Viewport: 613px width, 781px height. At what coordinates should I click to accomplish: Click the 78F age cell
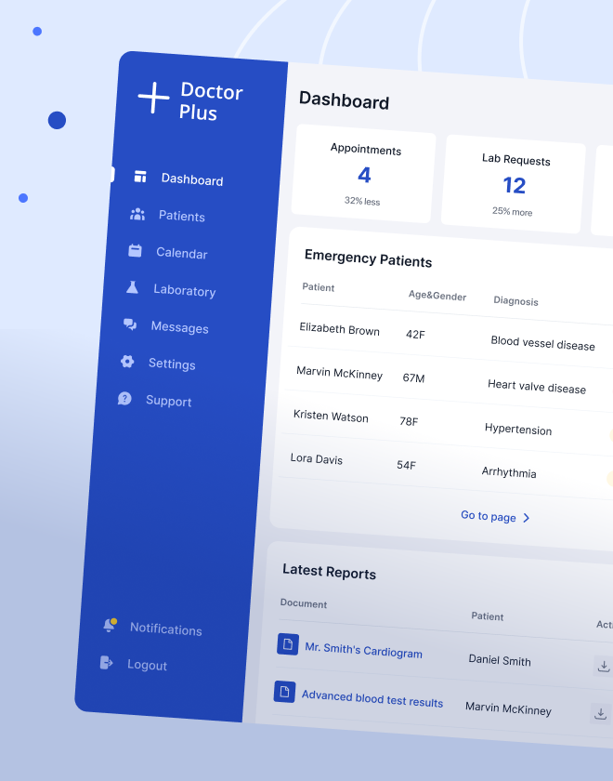point(409,421)
